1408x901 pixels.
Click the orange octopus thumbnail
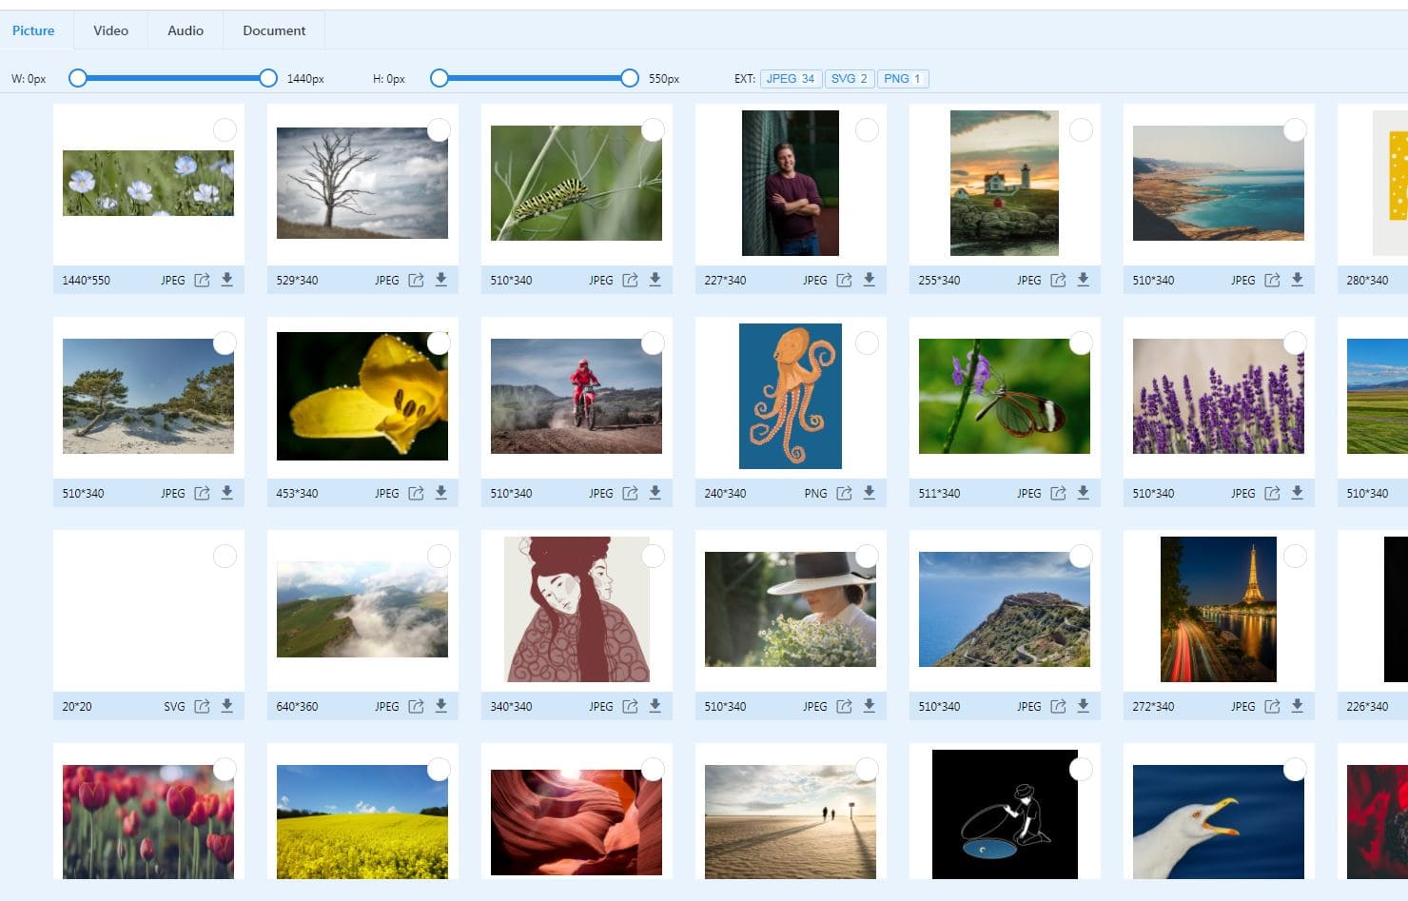point(791,396)
